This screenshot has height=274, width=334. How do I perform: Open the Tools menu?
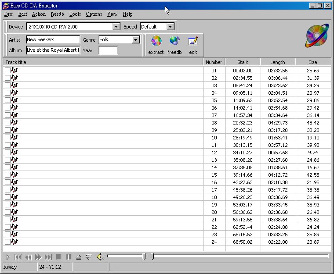[x=75, y=14]
